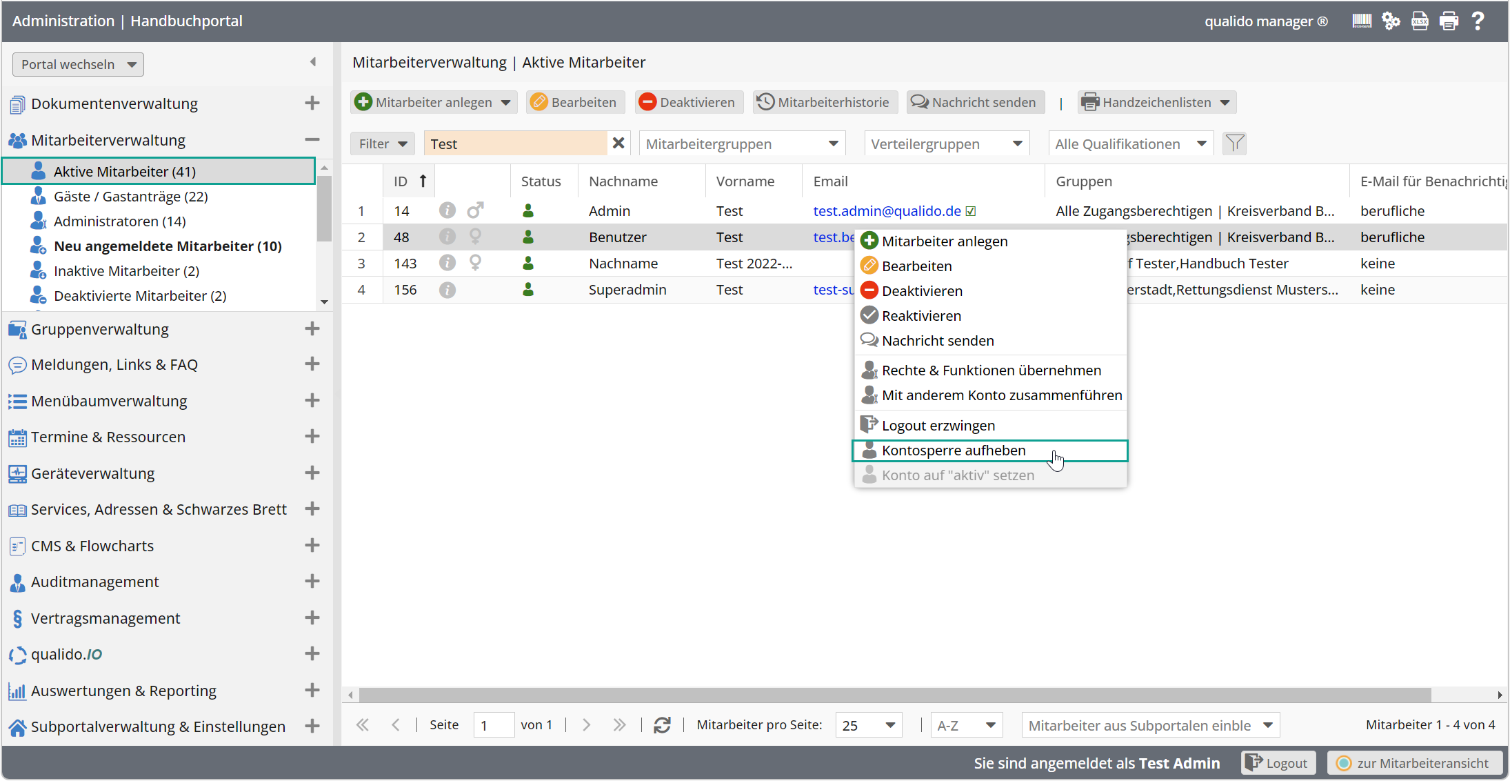This screenshot has width=1510, height=781.
Task: Click the Mitarbeiterhistorie toolbar button
Action: tap(825, 102)
